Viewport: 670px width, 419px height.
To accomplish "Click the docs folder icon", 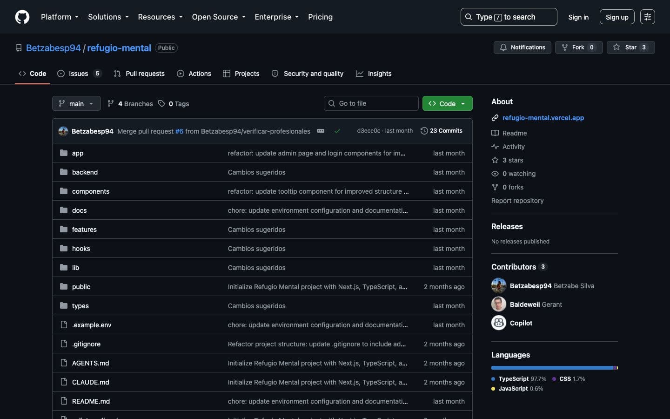I will pos(64,210).
